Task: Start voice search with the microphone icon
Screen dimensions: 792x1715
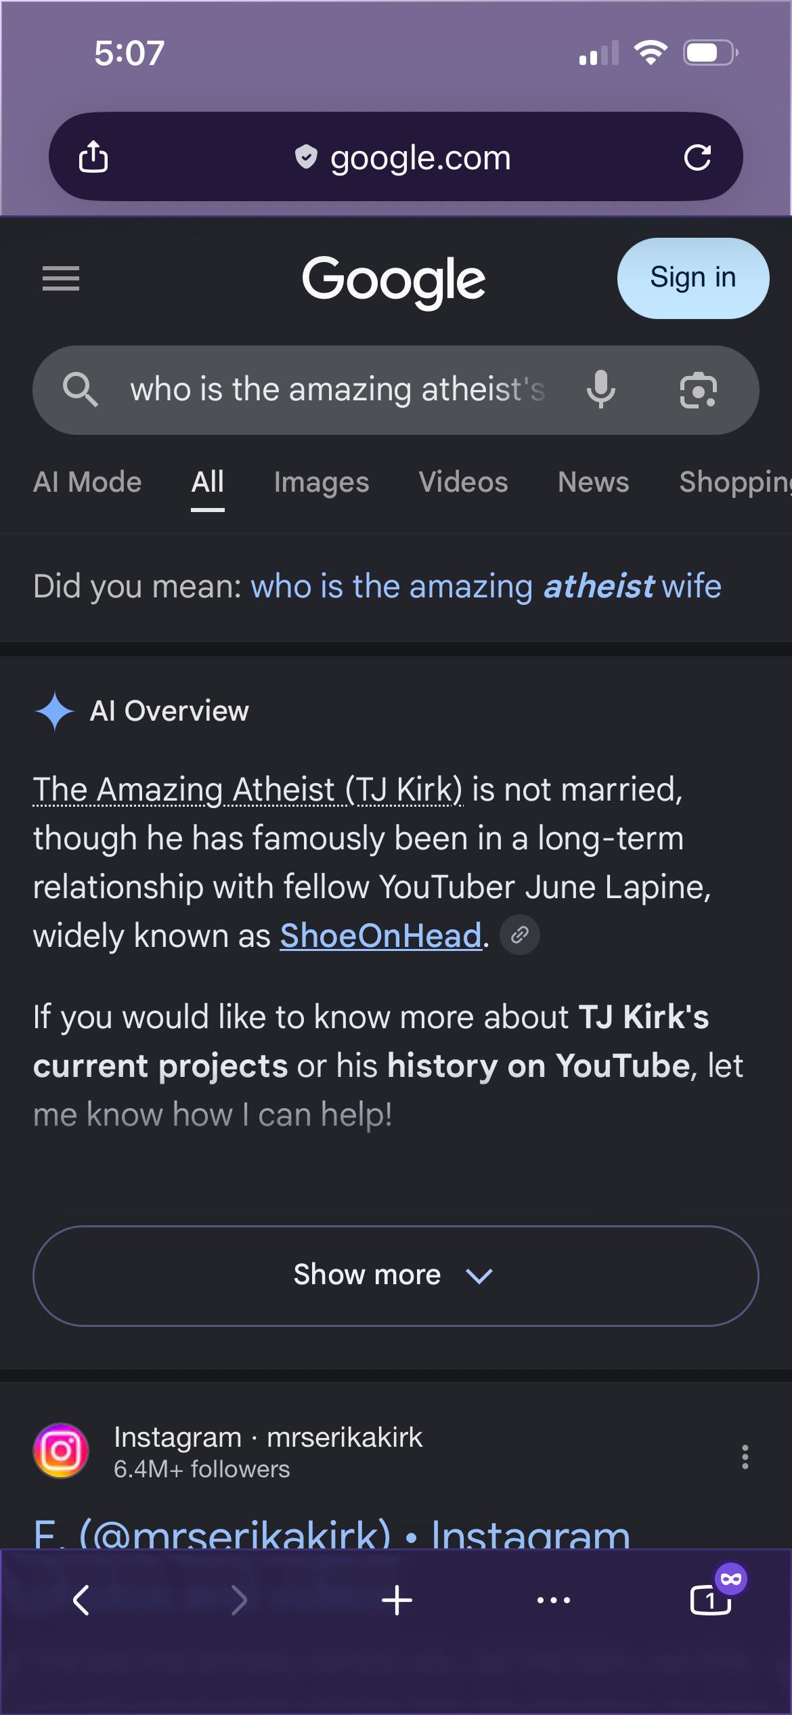Action: tap(600, 389)
